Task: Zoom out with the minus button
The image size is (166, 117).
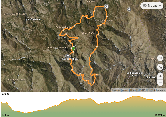Action: point(160,83)
